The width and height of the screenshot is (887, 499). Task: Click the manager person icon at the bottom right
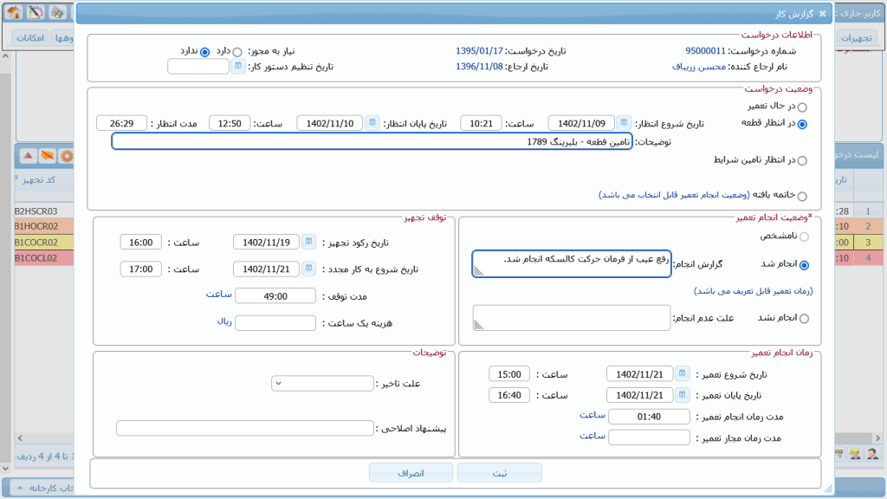click(871, 455)
